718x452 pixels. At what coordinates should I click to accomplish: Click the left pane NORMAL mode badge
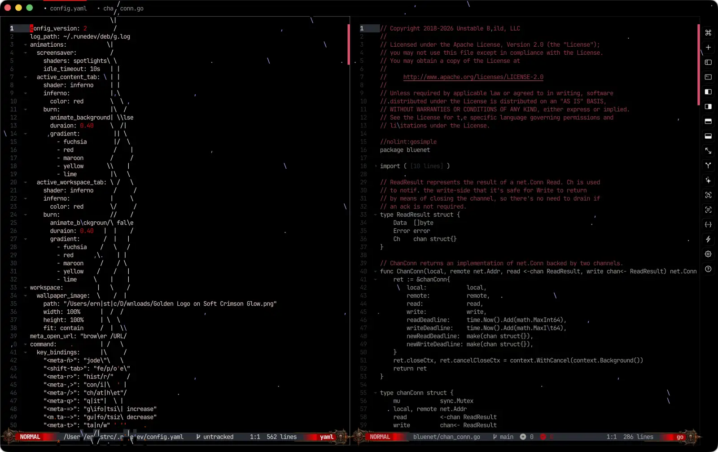pos(30,437)
